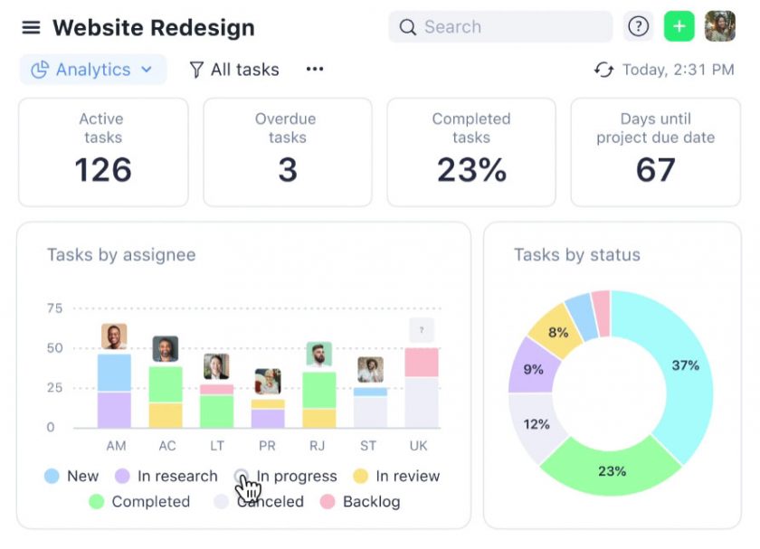Select the Completed tasks summary card
This screenshot has width=760, height=549.
pyautogui.click(x=471, y=152)
